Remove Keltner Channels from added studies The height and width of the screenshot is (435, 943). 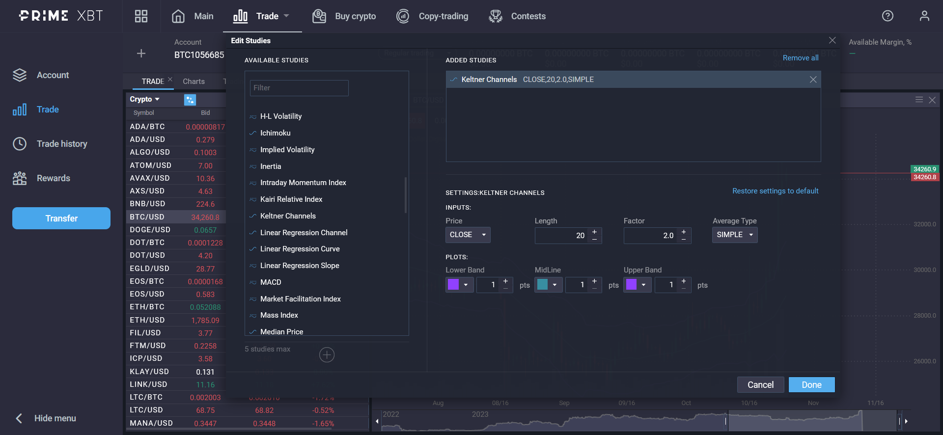pos(813,80)
